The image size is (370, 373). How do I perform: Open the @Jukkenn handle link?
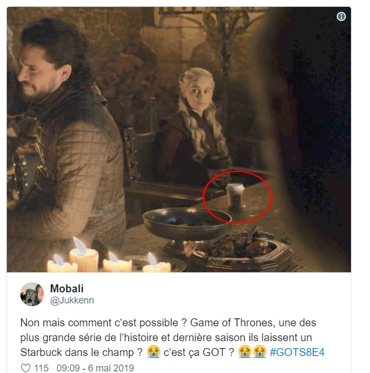[x=72, y=300]
